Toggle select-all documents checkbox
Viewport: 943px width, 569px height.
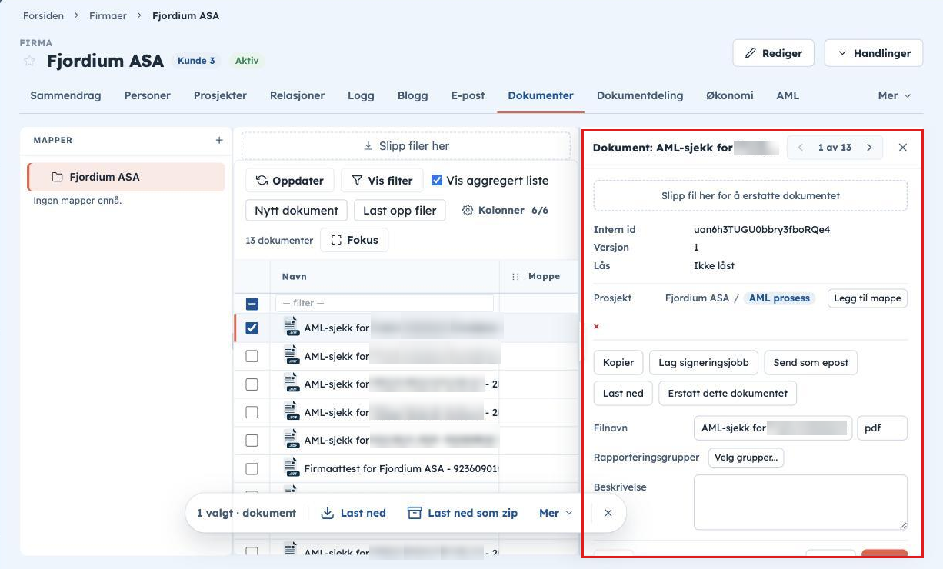pos(252,304)
